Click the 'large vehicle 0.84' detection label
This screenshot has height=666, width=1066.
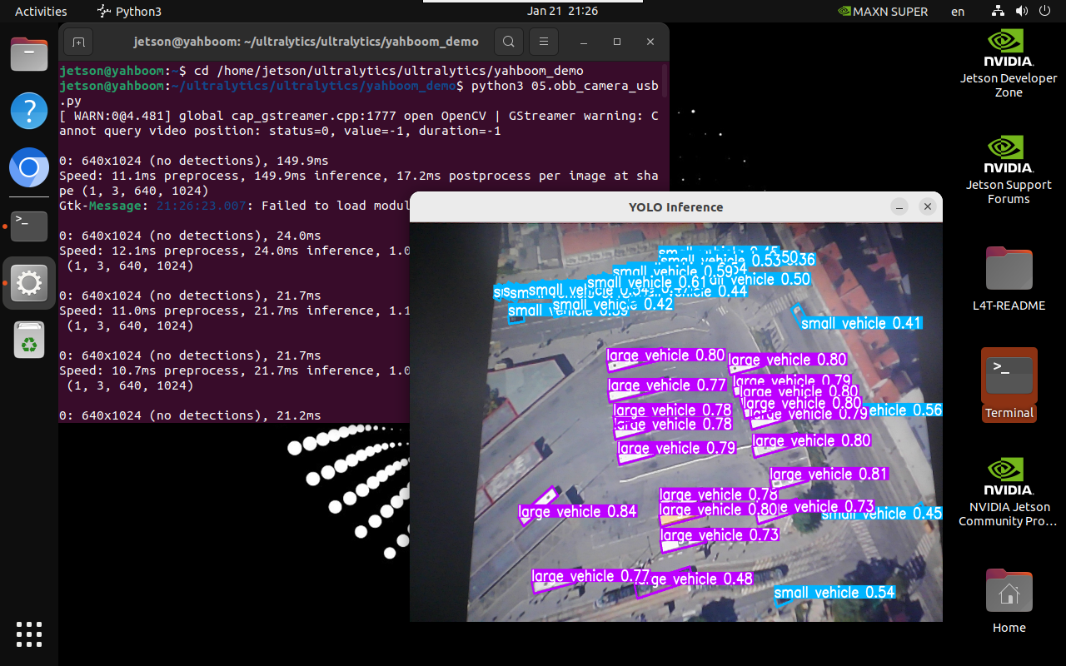coord(577,511)
